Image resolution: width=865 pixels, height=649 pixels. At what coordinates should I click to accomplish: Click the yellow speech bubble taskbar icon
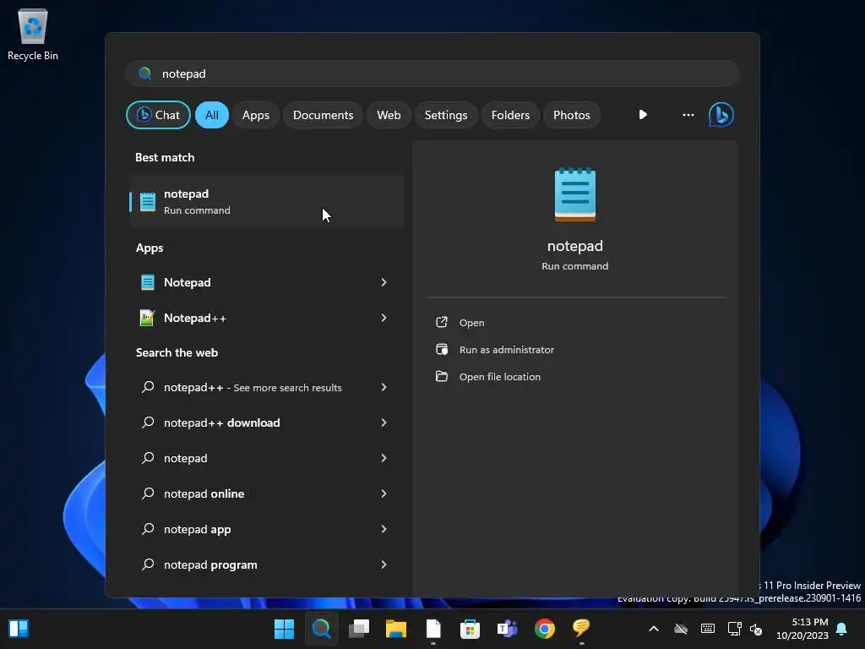point(581,628)
